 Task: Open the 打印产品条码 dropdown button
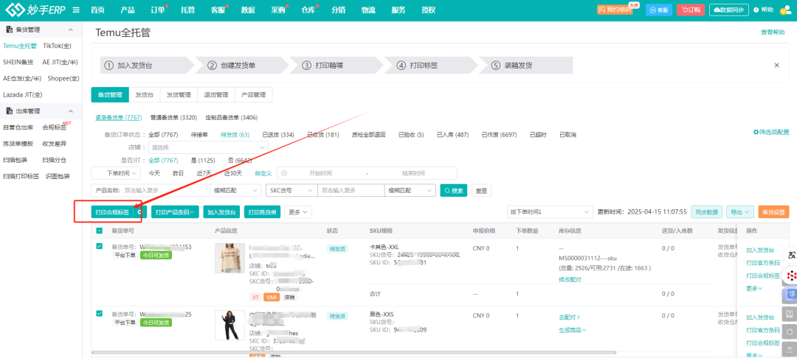click(x=175, y=212)
